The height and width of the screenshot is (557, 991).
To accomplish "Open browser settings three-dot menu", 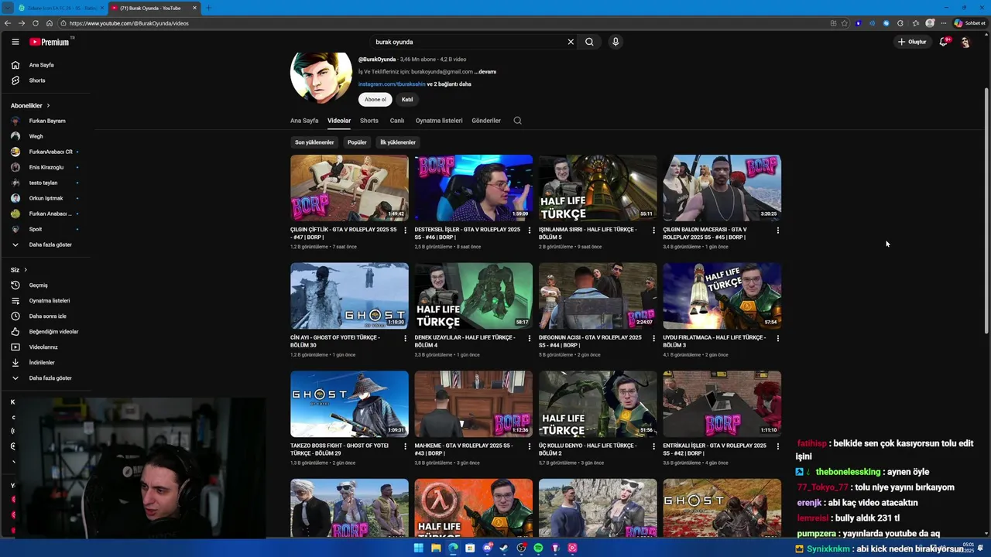I will point(944,23).
